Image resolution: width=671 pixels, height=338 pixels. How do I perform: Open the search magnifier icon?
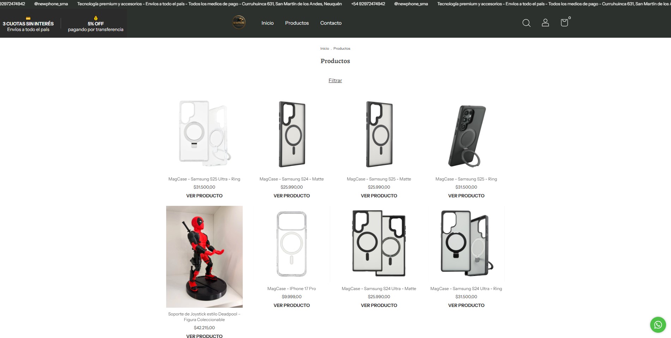[526, 23]
